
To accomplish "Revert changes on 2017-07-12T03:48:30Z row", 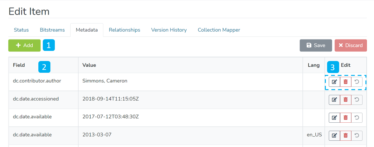I will click(357, 118).
